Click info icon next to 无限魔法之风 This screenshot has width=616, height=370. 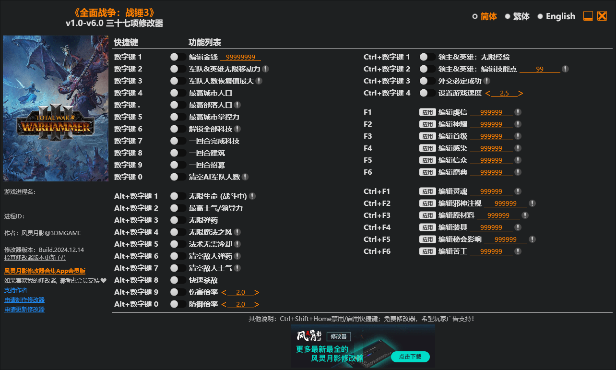tap(237, 232)
